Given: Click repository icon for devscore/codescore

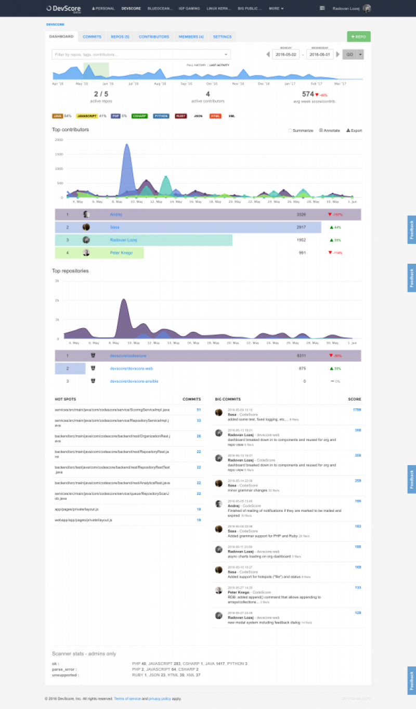Looking at the screenshot, I should [93, 356].
